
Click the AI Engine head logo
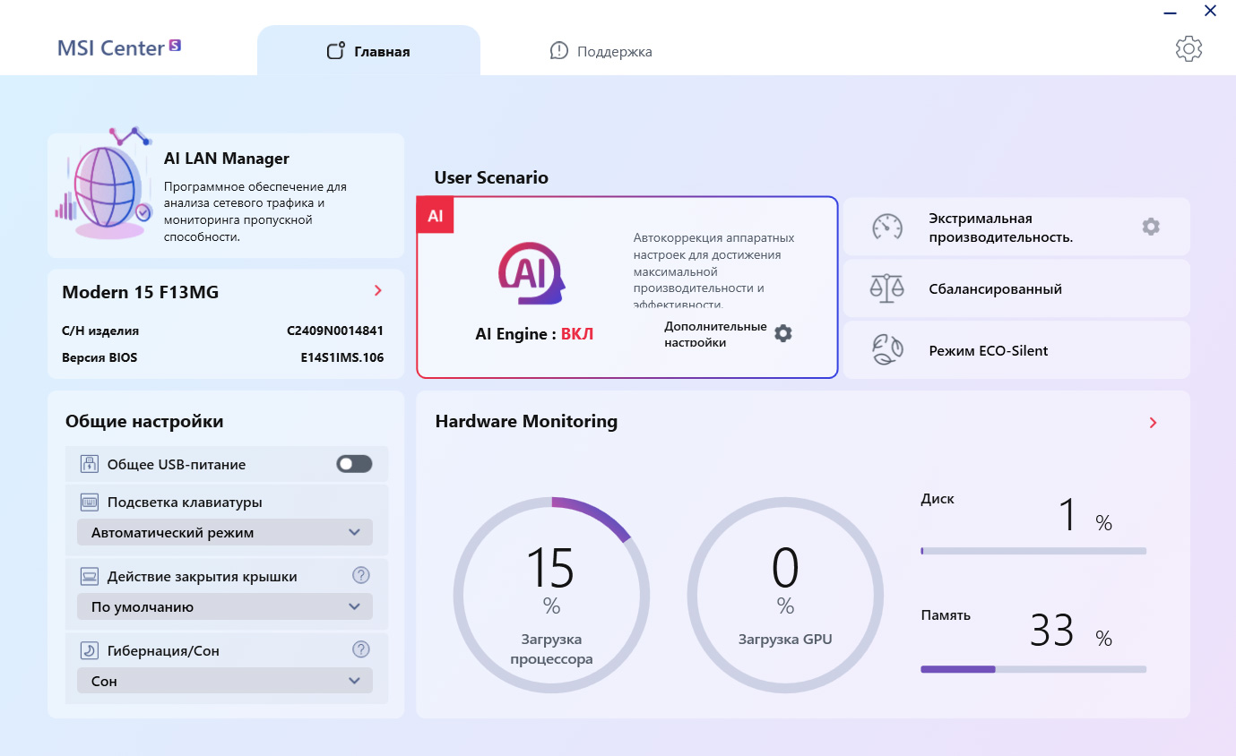(x=532, y=275)
